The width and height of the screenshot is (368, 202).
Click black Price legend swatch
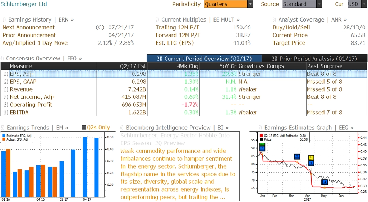[x=261, y=139]
